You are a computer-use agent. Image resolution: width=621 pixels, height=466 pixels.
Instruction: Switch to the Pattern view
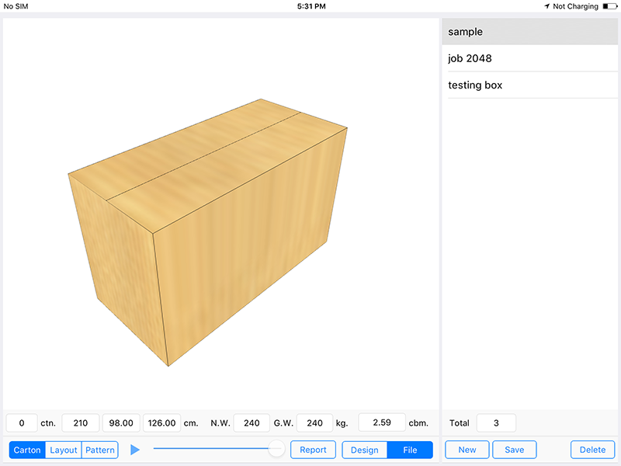(x=100, y=450)
